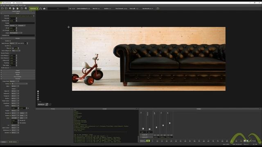262x147 pixels.
Task: Click the ISO slider handle in Multilight
Action: (x=143, y=129)
